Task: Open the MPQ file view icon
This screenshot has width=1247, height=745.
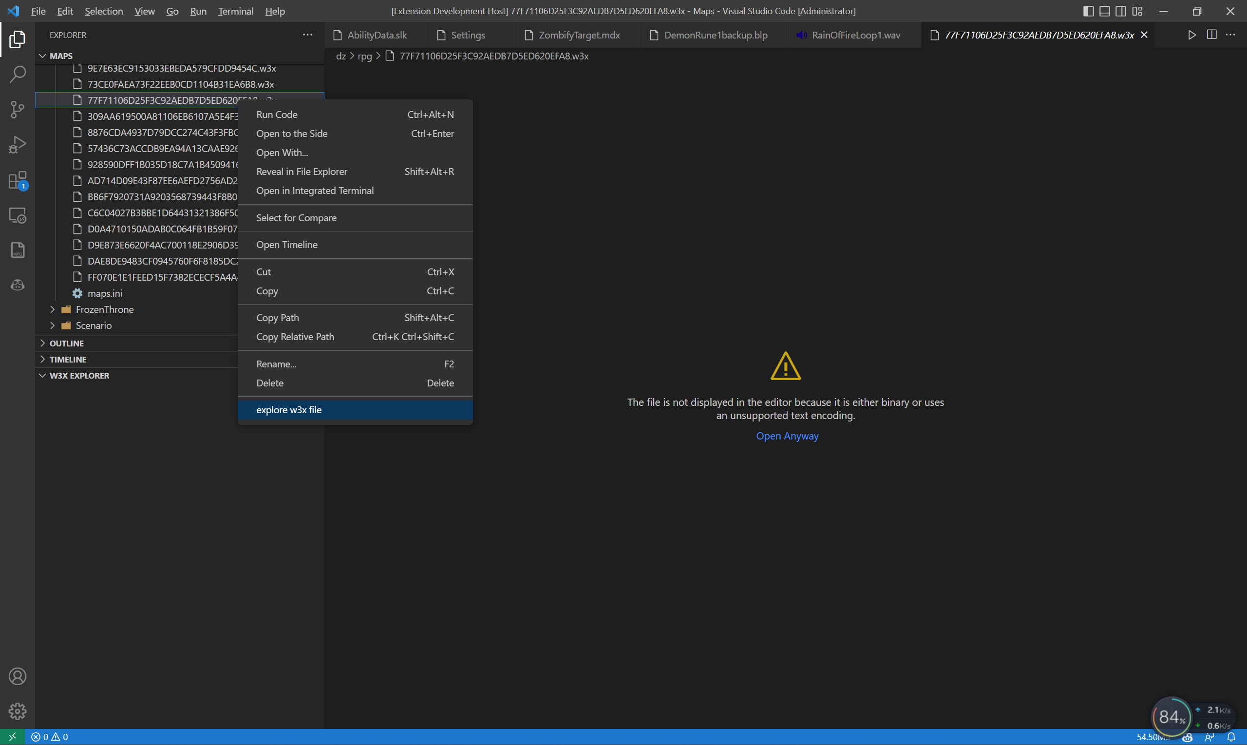Action: coord(17,250)
